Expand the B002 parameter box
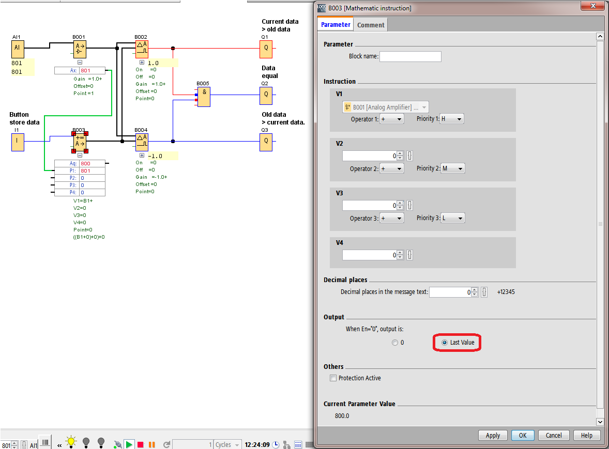The height and width of the screenshot is (449, 609). pos(142,63)
